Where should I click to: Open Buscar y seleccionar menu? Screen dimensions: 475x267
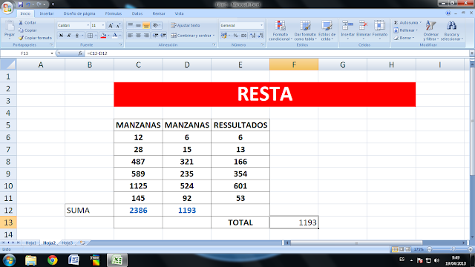click(451, 30)
